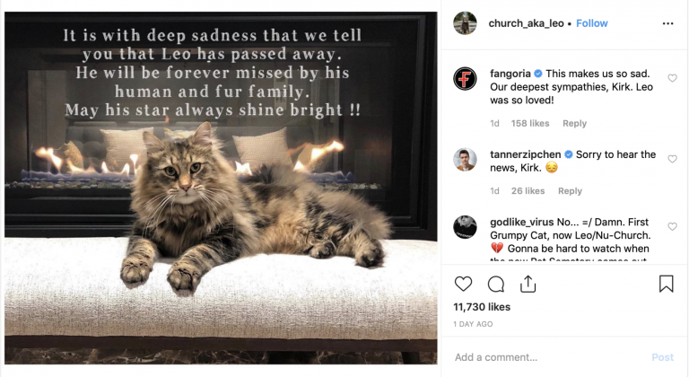This screenshot has height=377, width=689.
Task: Open the comment bubble icon
Action: pos(495,285)
